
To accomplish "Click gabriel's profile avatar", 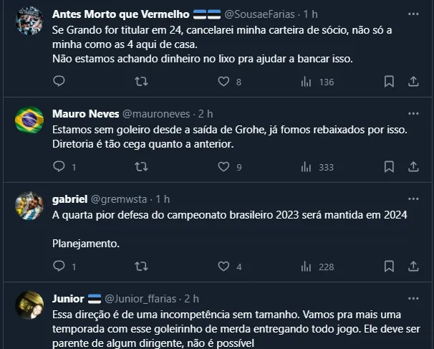I will click(29, 206).
